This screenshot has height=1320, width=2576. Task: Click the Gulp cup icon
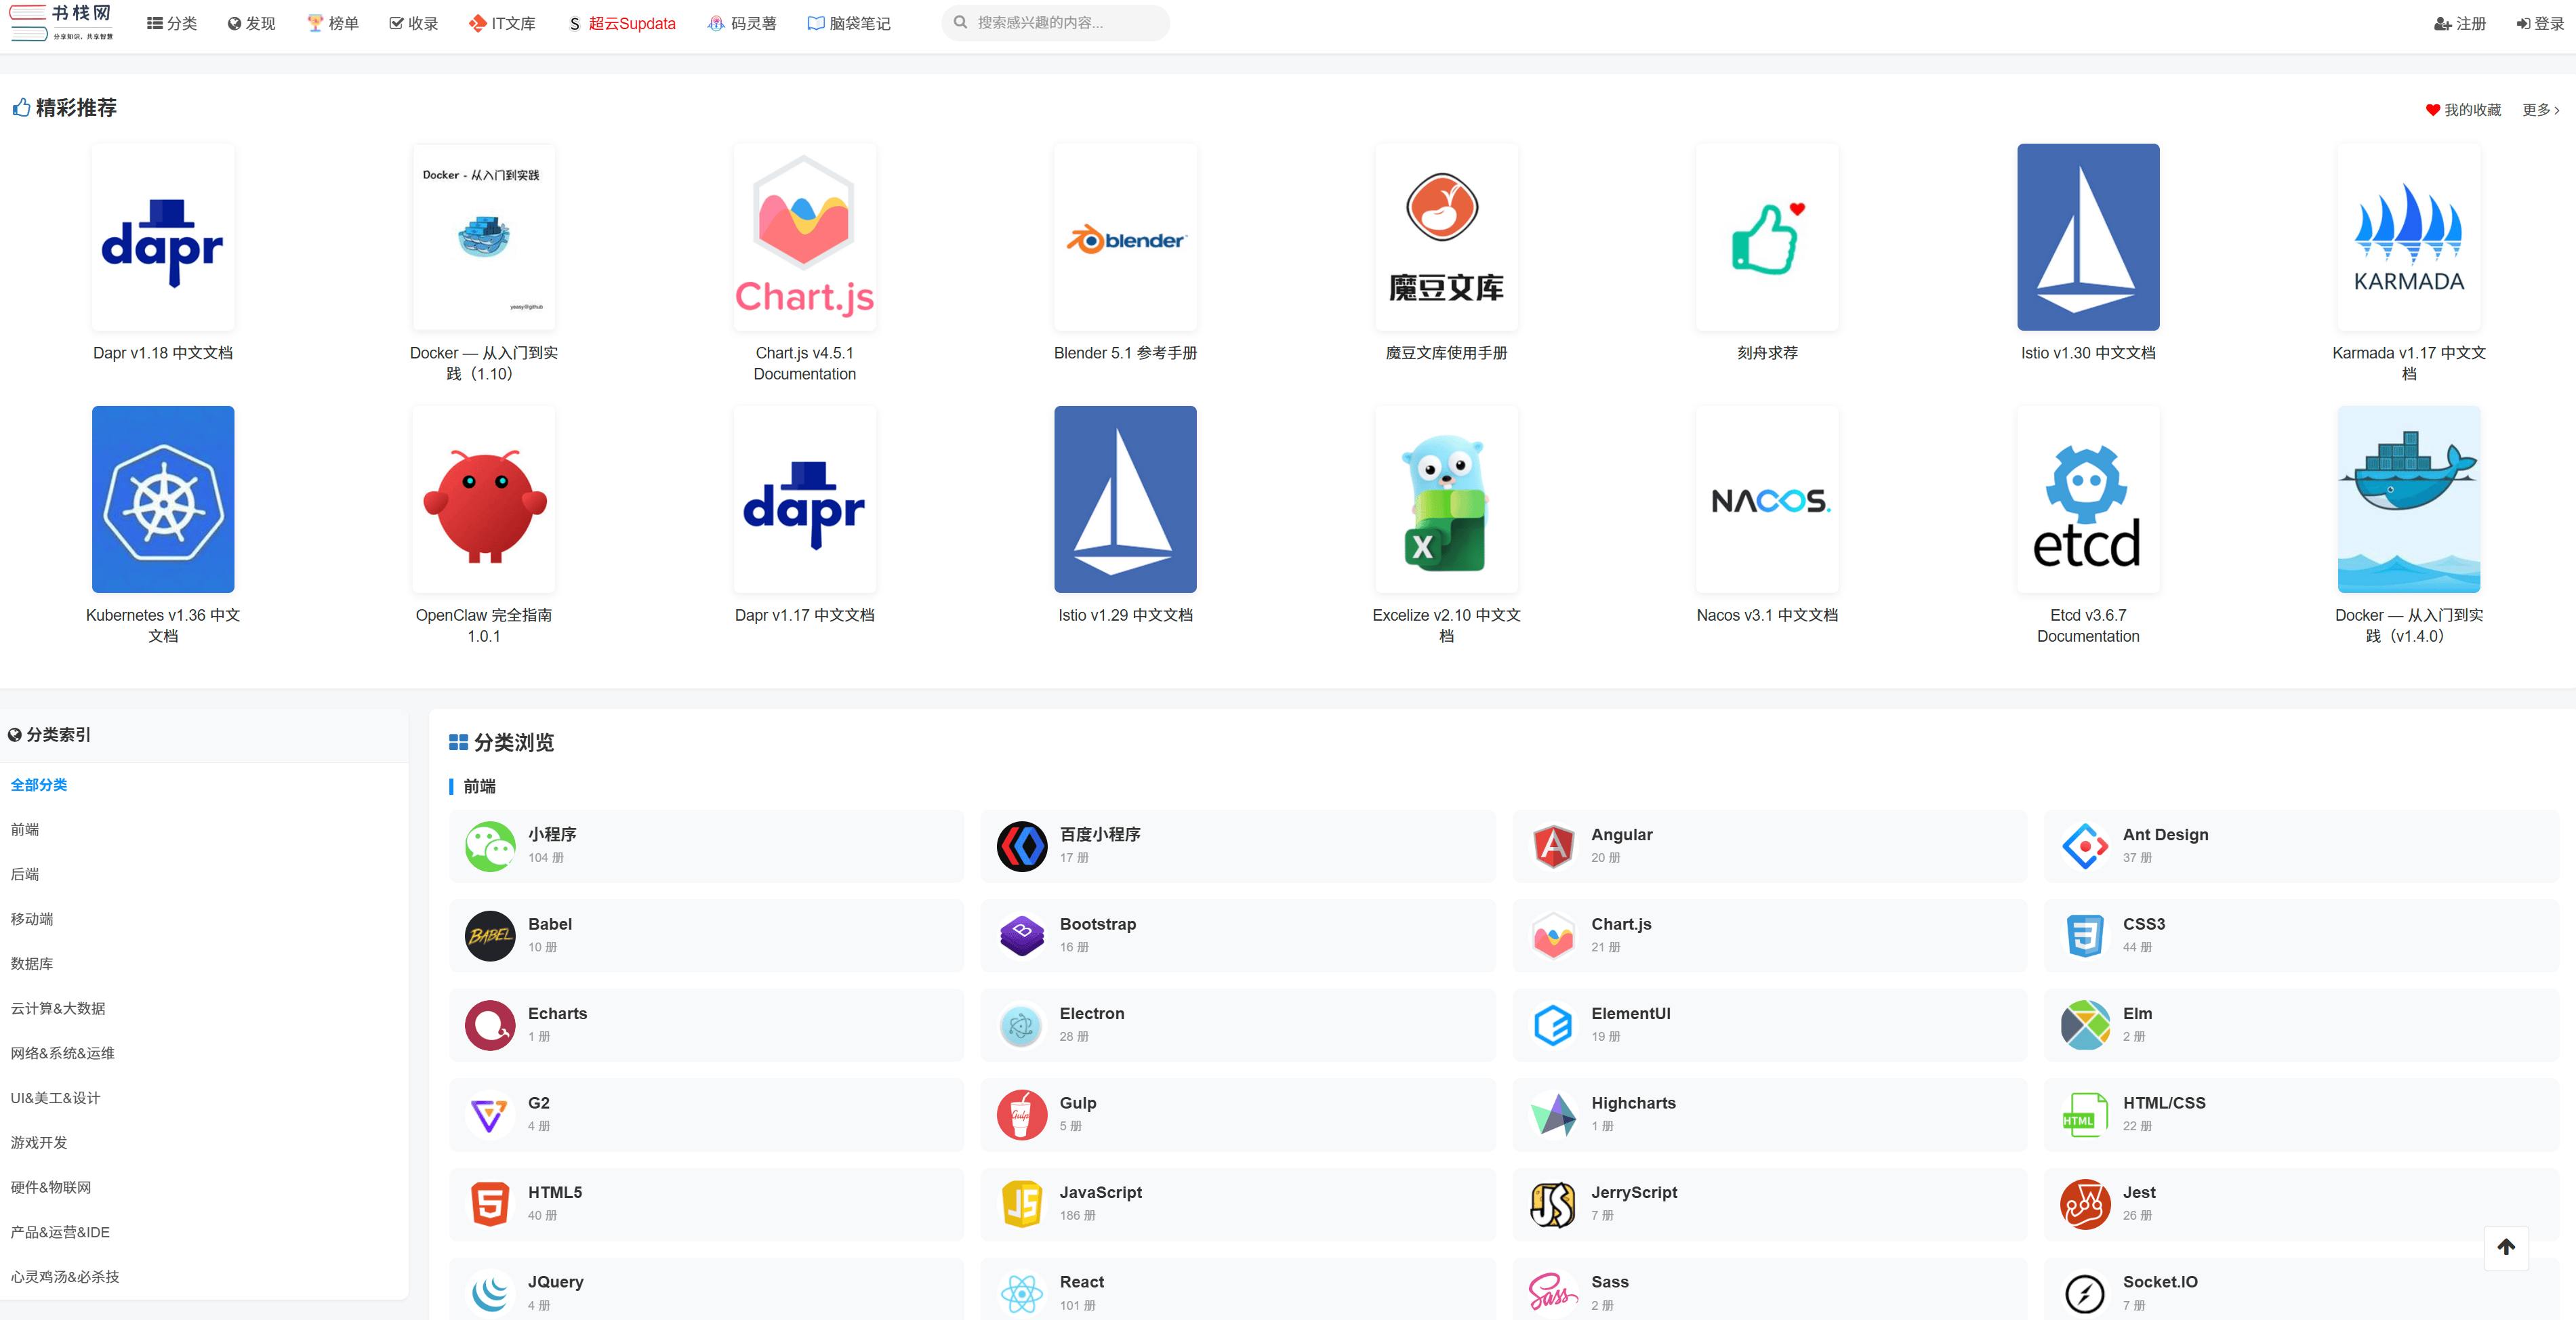(1022, 1115)
